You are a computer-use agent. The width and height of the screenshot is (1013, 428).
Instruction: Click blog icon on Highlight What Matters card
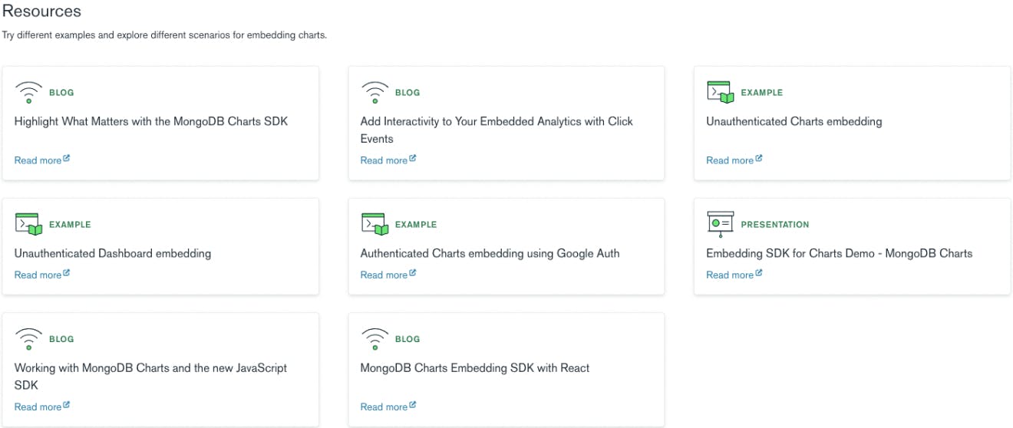click(x=28, y=92)
